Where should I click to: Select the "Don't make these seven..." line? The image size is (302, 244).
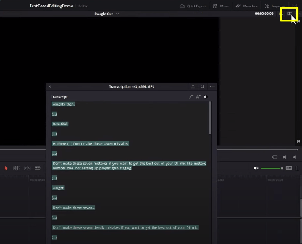[x=73, y=208]
